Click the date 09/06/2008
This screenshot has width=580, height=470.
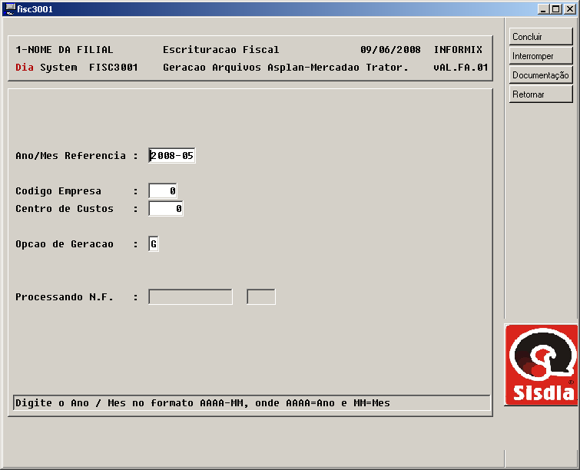coord(390,50)
